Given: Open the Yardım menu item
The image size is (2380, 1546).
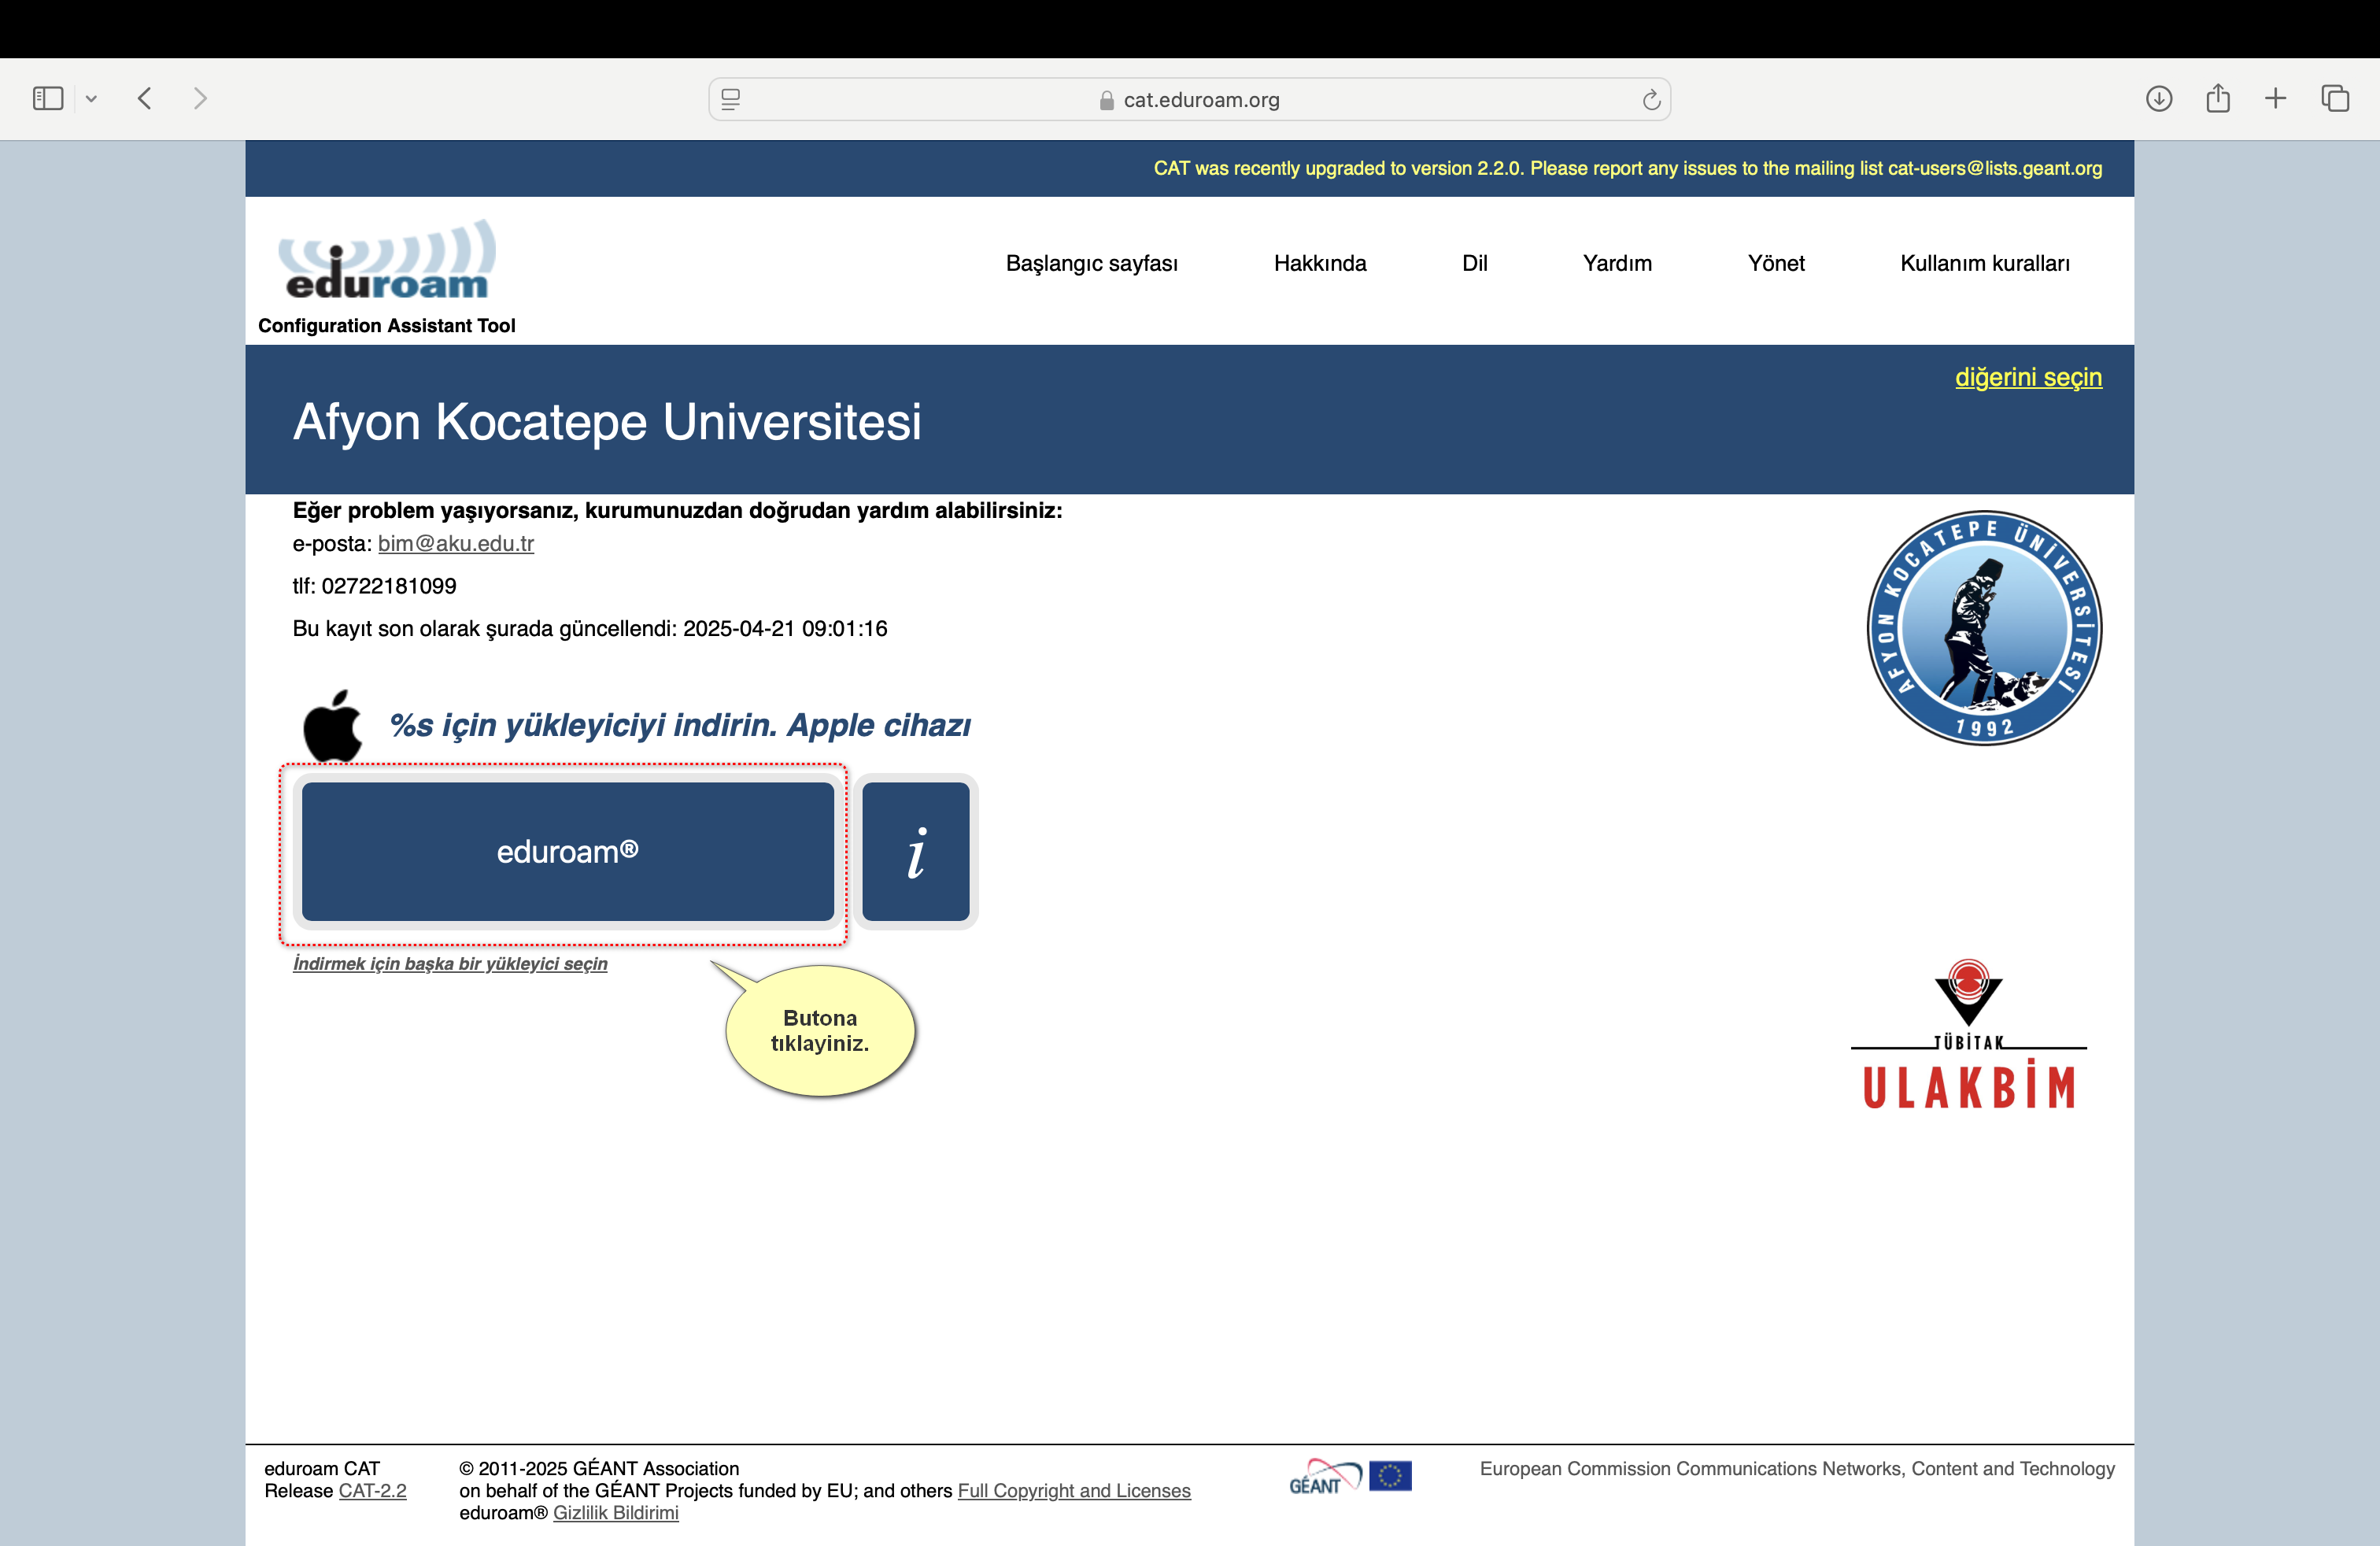Looking at the screenshot, I should click(1617, 263).
